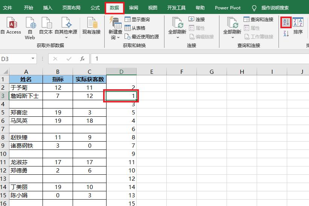This screenshot has height=206, width=309.
Task: Select cell containing 龙淑芬
Action: [x=26, y=162]
